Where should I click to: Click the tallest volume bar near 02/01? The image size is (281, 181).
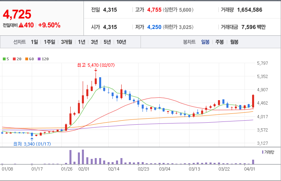[83, 157]
